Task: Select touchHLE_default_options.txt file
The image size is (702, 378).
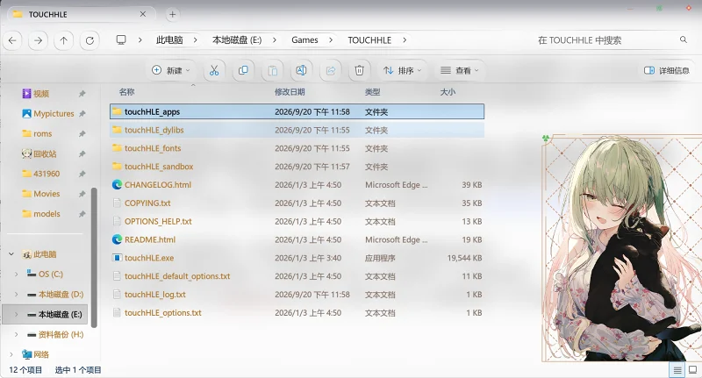Action: [177, 276]
